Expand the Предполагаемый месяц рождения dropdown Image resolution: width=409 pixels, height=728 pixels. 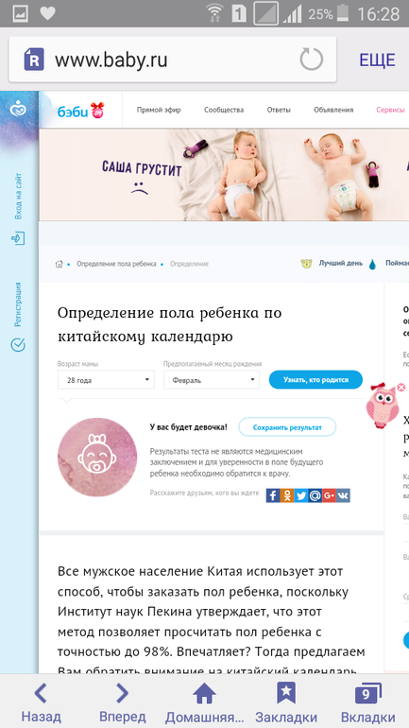point(212,380)
